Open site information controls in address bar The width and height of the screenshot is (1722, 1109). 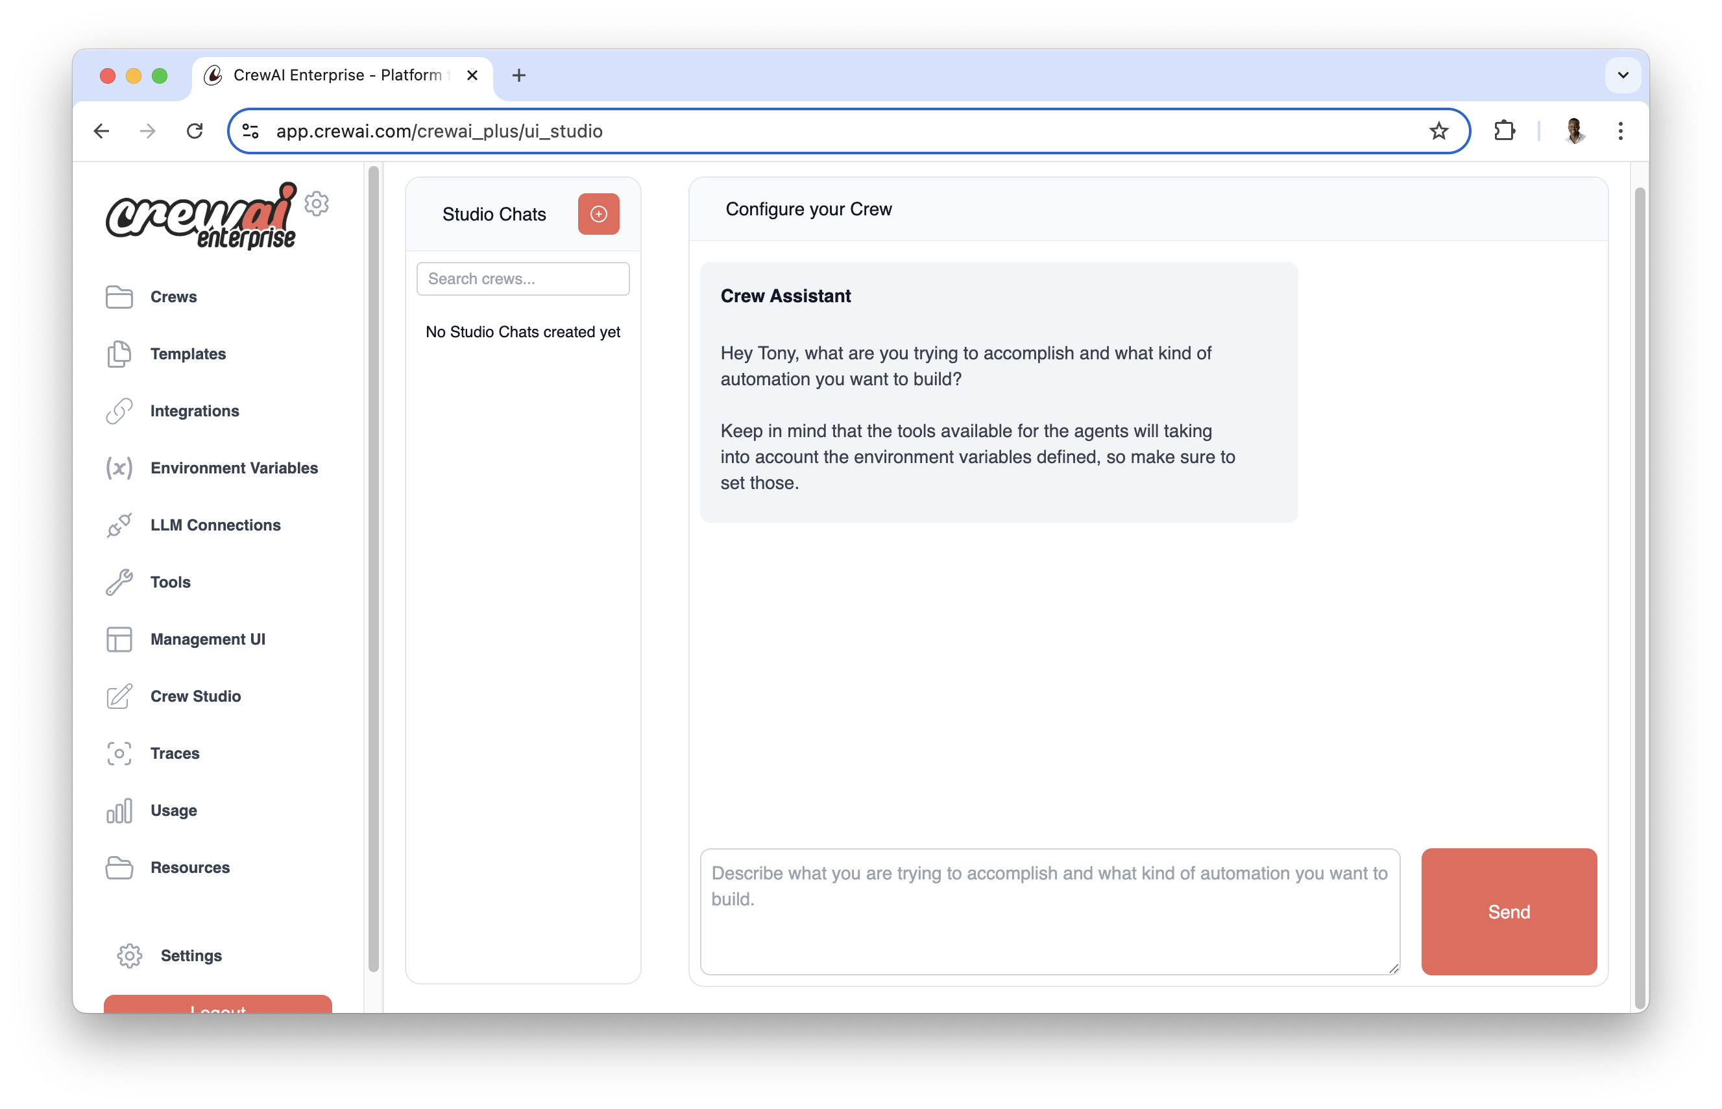[250, 130]
